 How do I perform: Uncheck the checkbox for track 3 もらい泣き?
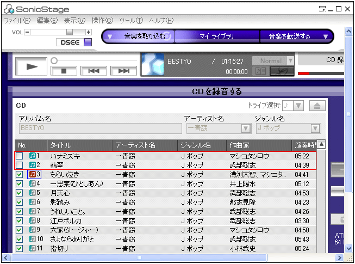pyautogui.click(x=20, y=174)
